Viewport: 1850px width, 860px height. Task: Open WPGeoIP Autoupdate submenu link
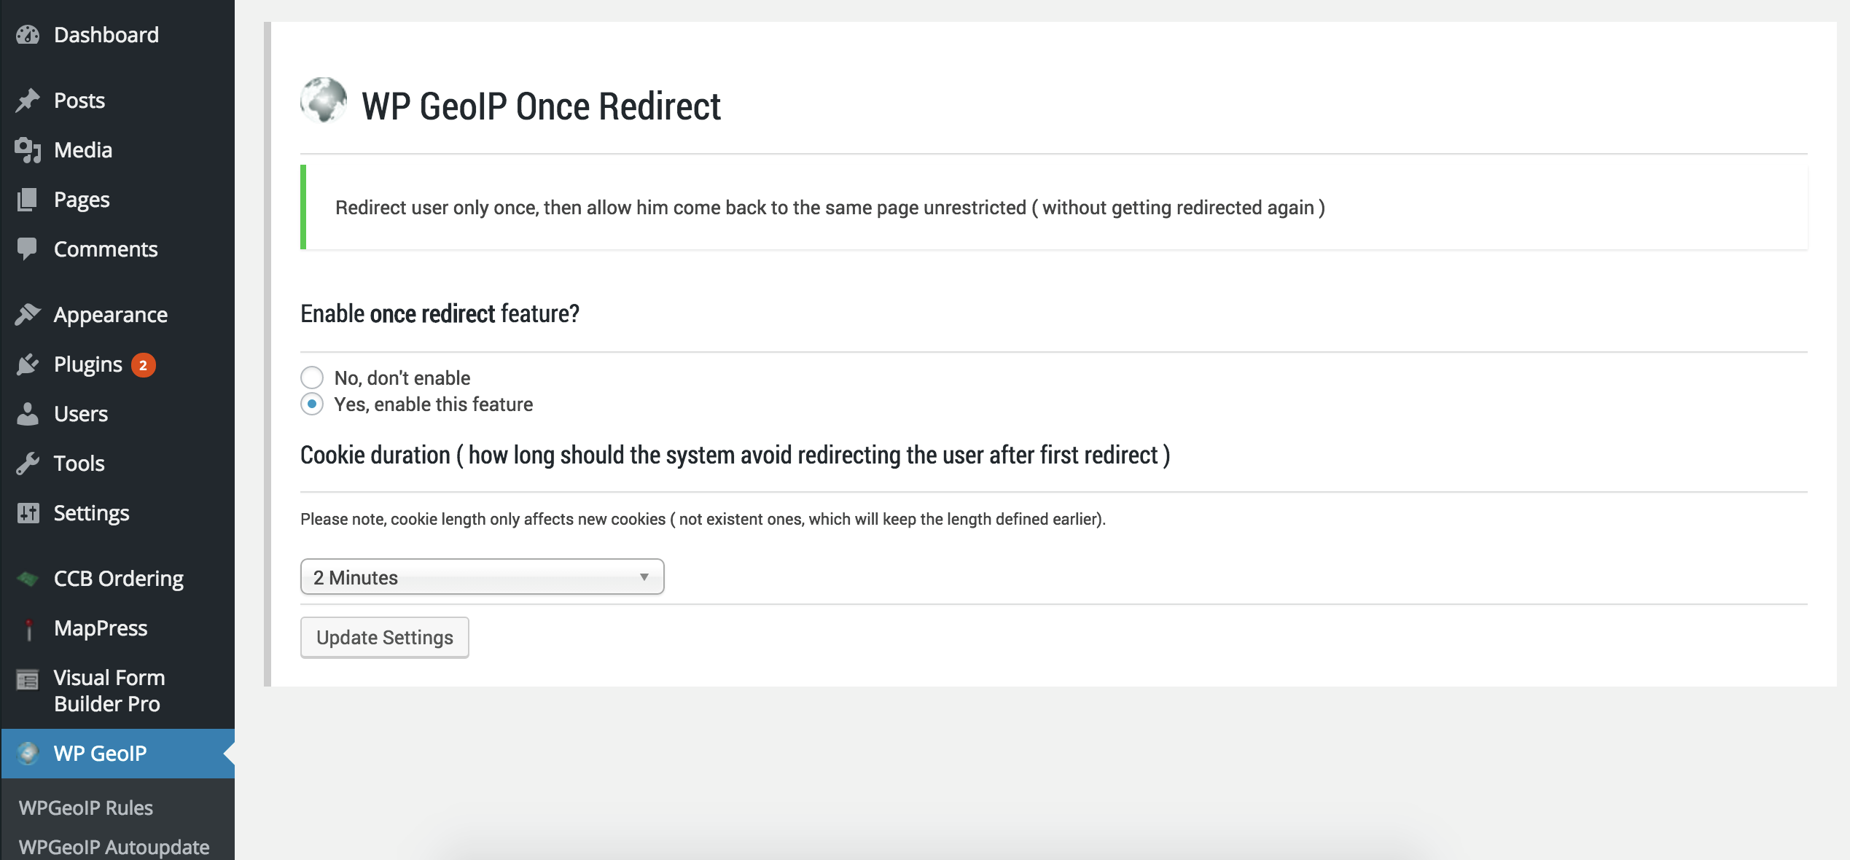(x=114, y=847)
